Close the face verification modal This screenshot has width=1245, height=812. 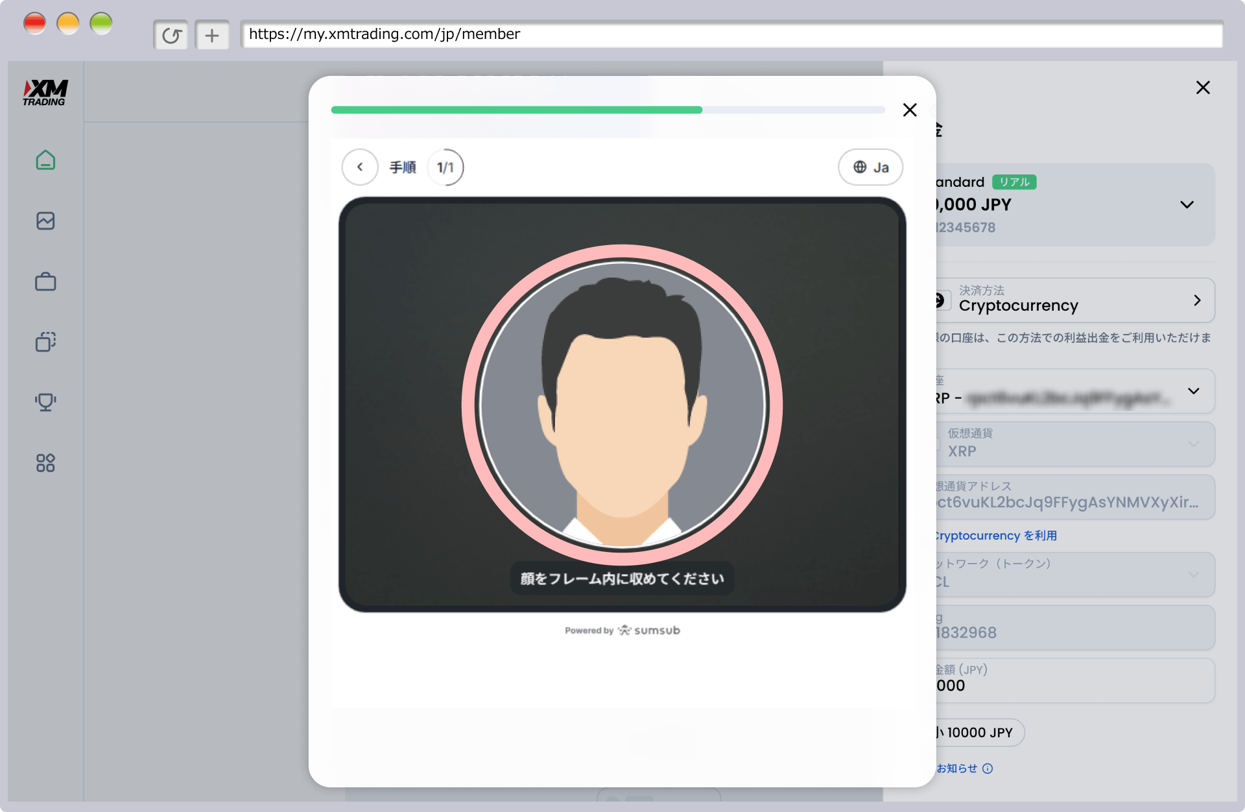click(x=910, y=110)
